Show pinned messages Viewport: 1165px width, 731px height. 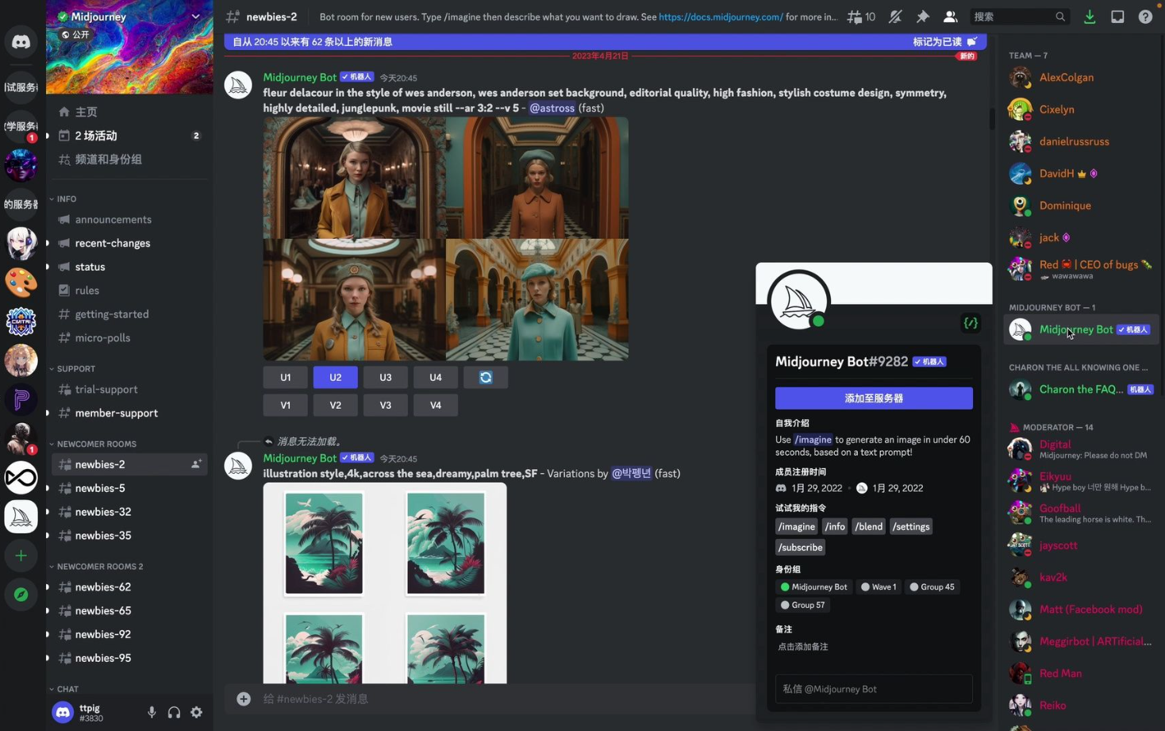coord(922,17)
